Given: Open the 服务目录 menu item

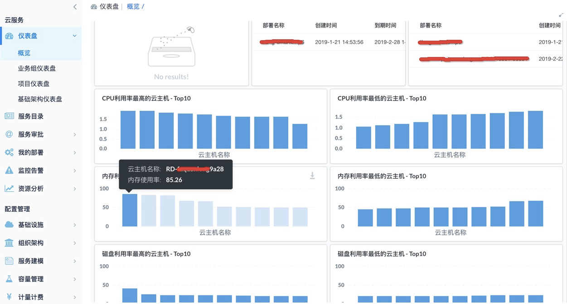Looking at the screenshot, I should pos(31,116).
